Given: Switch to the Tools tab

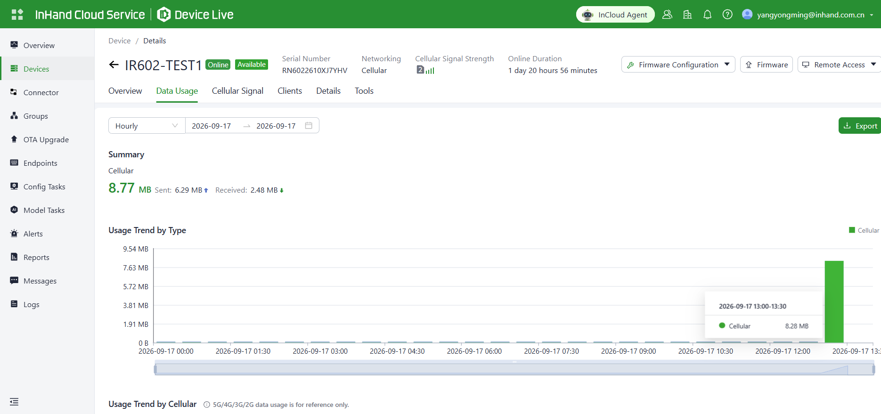Looking at the screenshot, I should 364,91.
